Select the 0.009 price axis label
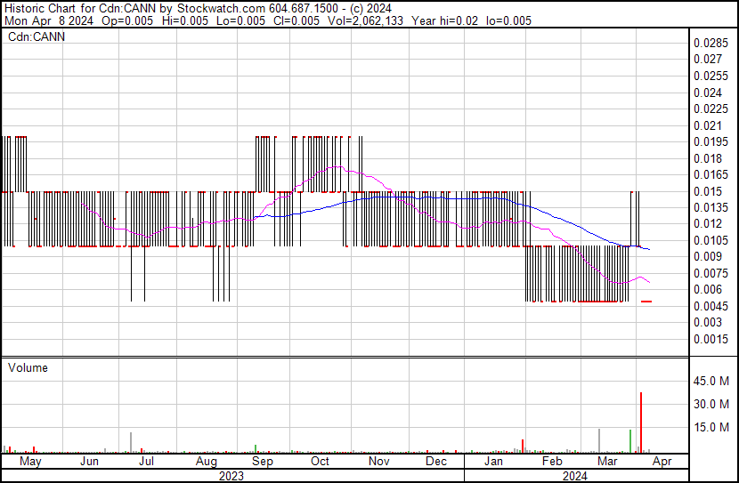This screenshot has height=483, width=739. 708,256
